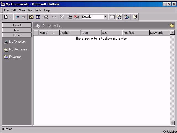Minimize the Microsoft Outlook window

tap(165, 4)
